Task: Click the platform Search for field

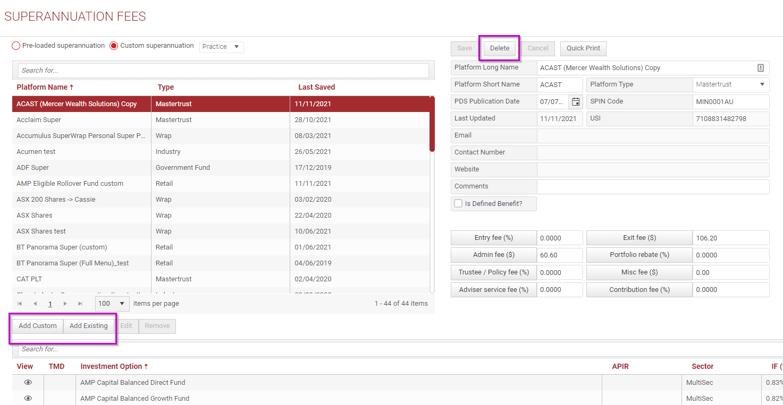Action: coord(223,71)
